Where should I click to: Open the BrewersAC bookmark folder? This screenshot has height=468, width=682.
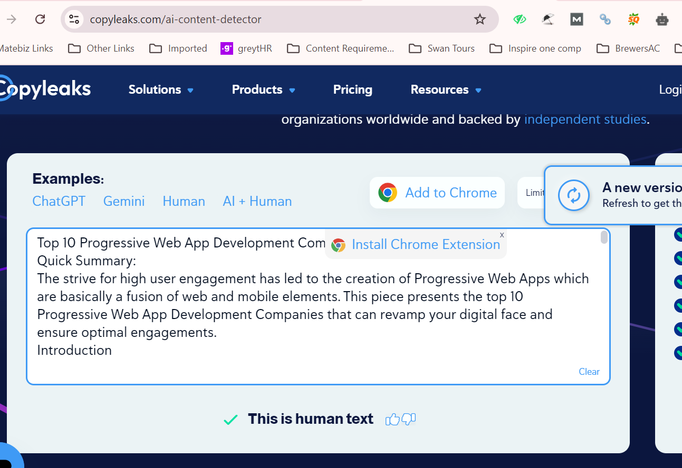(x=628, y=48)
